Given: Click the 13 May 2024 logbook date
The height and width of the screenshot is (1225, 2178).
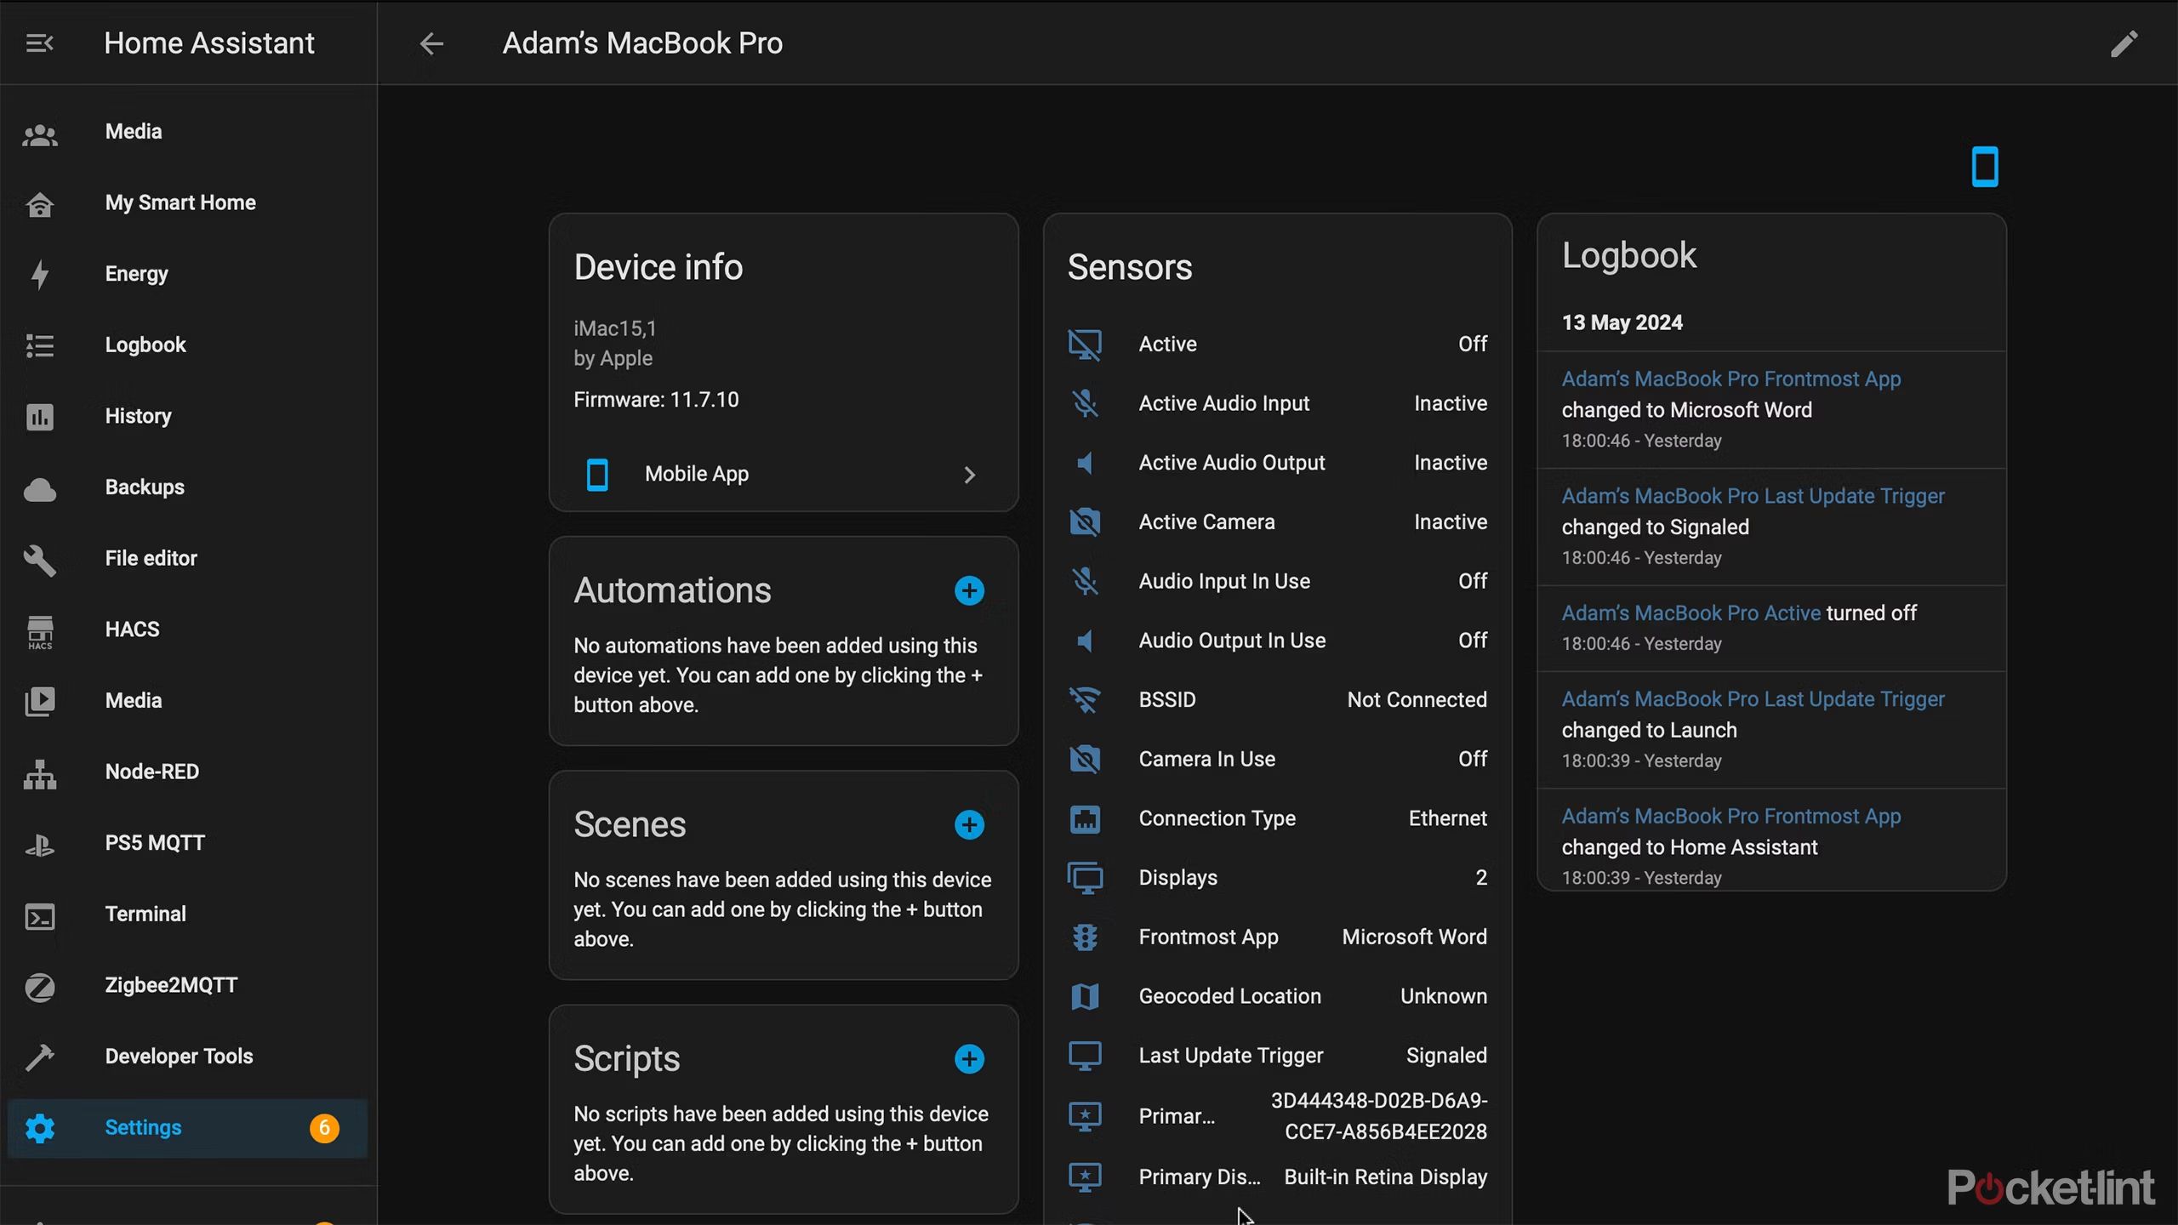Looking at the screenshot, I should 1622,322.
